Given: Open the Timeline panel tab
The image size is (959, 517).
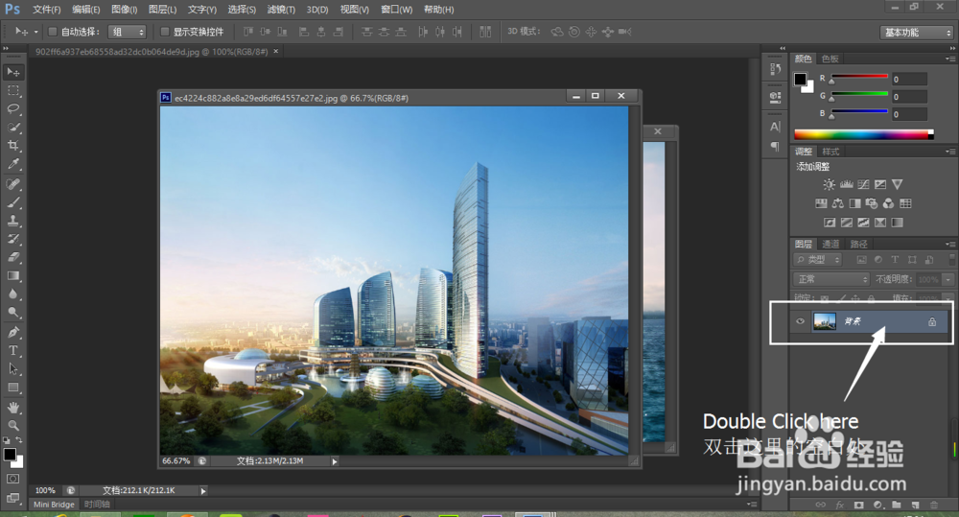Looking at the screenshot, I should pos(97,505).
